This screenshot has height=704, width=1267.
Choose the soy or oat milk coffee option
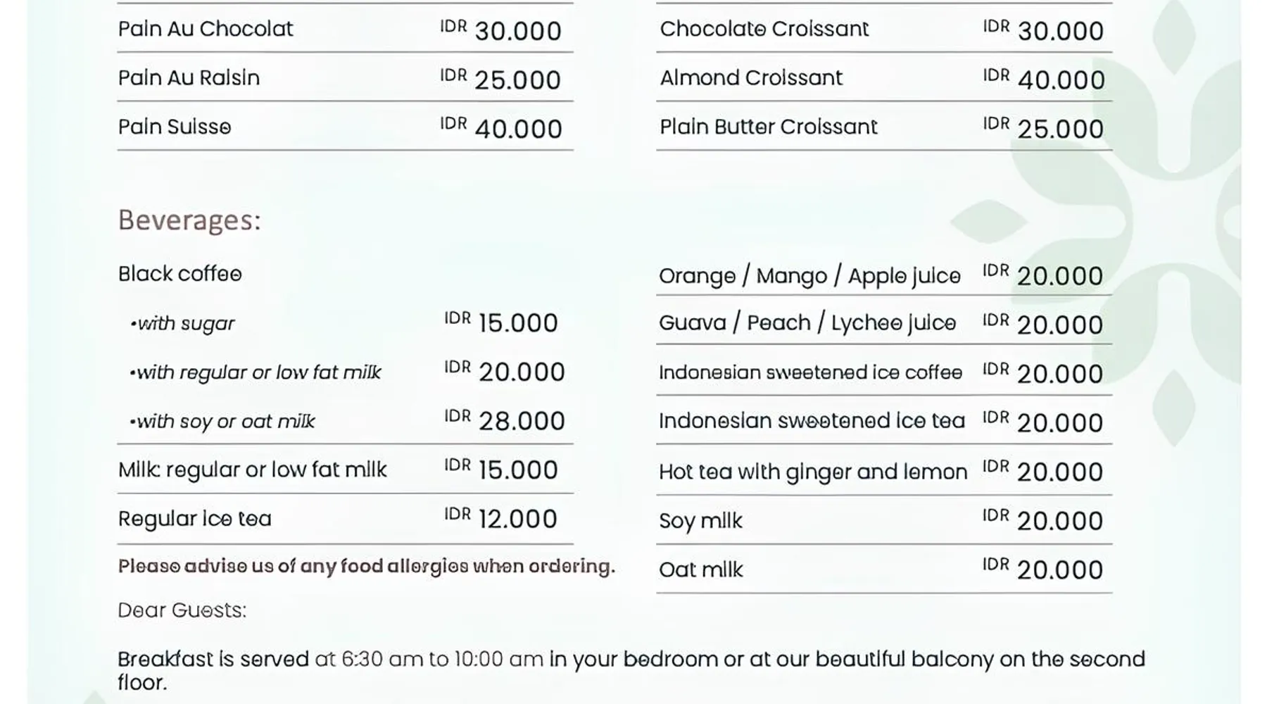pyautogui.click(x=223, y=422)
